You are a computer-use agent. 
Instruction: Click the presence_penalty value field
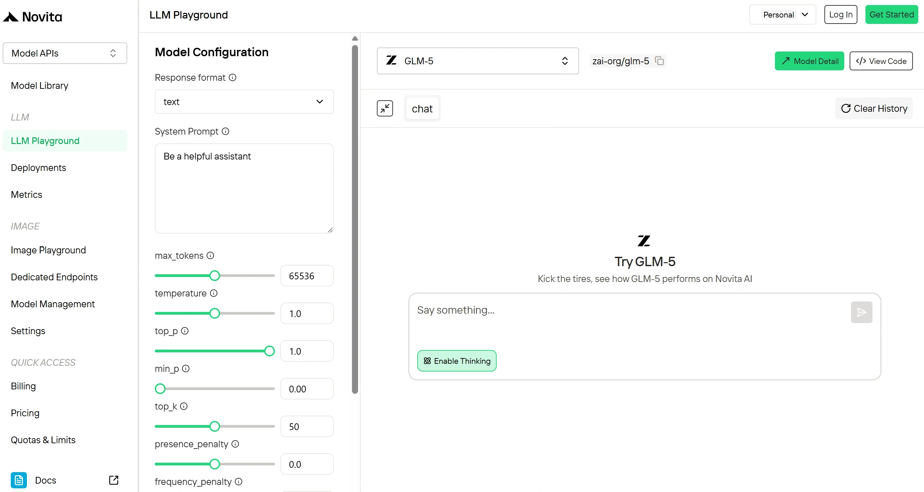tap(307, 464)
